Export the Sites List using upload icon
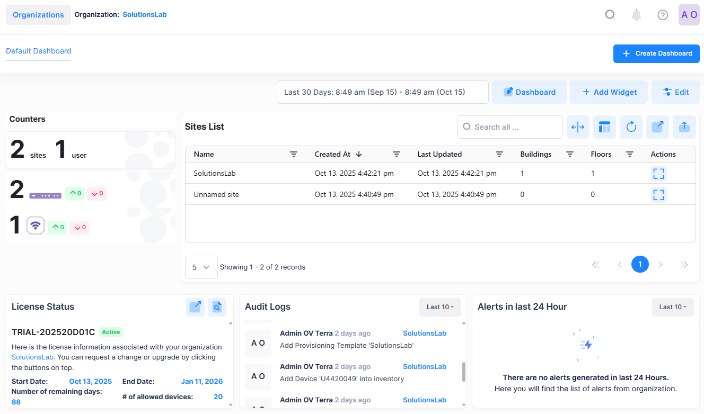 click(684, 127)
